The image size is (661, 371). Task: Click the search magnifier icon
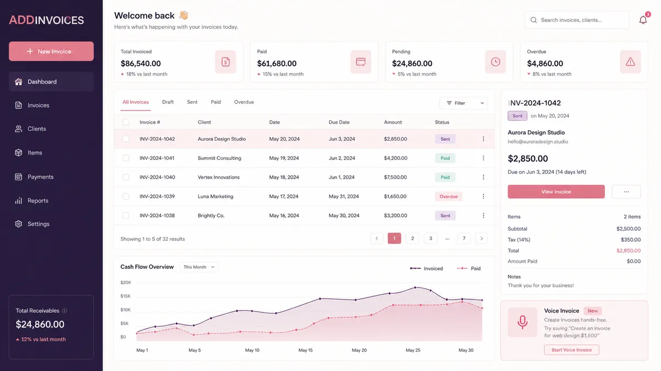click(533, 20)
